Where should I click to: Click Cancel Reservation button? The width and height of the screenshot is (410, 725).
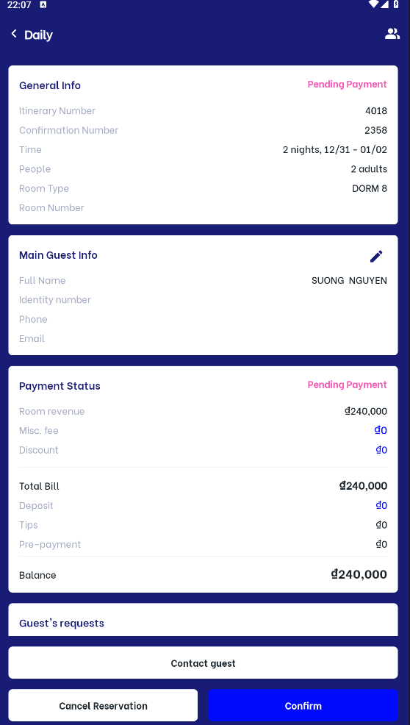click(x=103, y=706)
